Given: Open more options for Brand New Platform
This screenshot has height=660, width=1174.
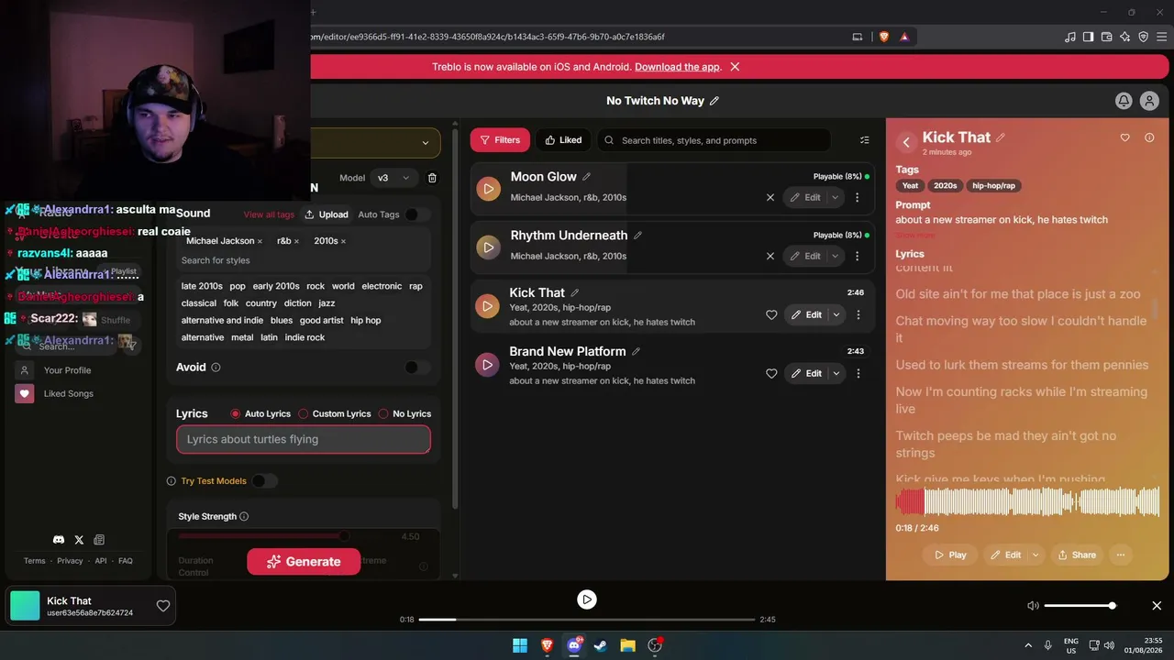Looking at the screenshot, I should (858, 373).
